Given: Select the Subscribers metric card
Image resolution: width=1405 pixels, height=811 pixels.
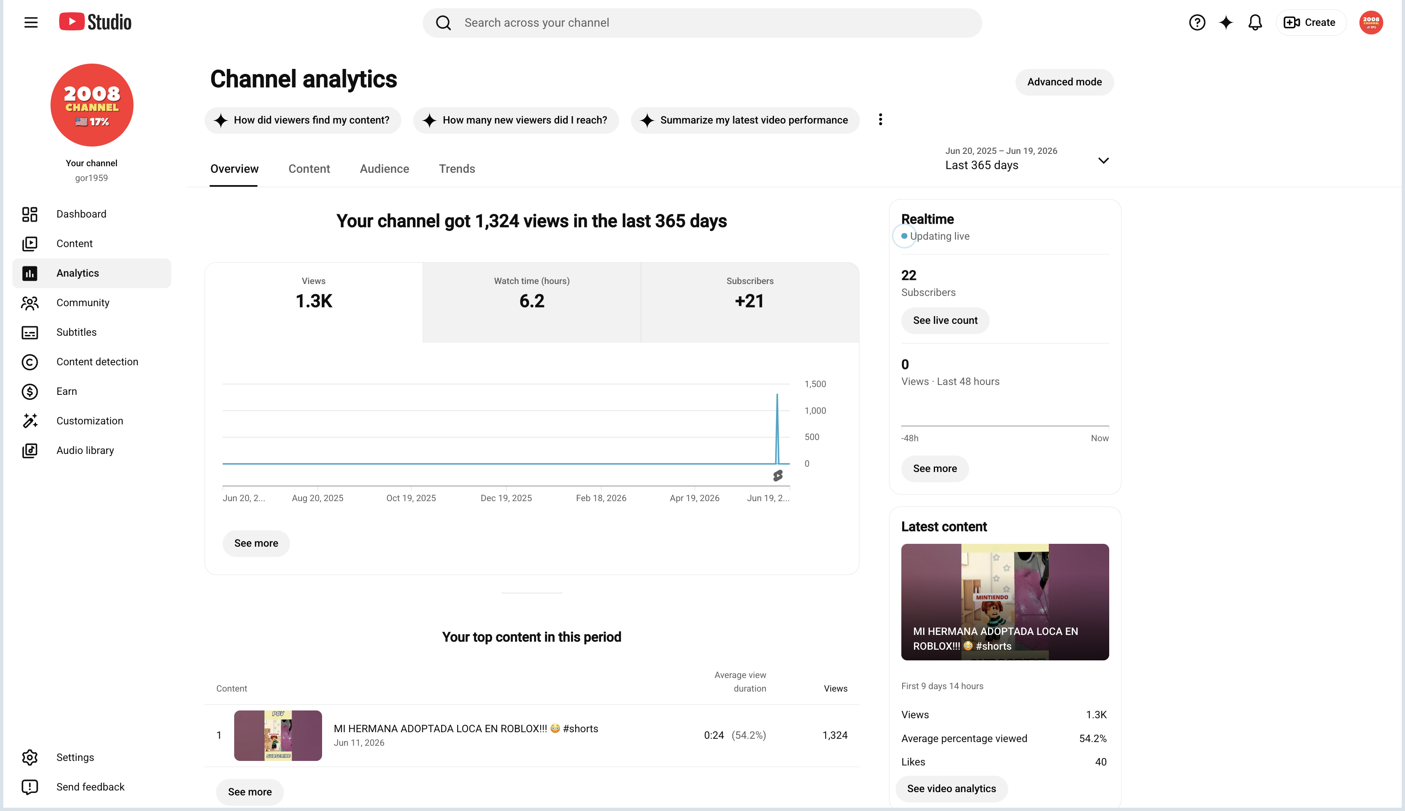Looking at the screenshot, I should click(750, 302).
